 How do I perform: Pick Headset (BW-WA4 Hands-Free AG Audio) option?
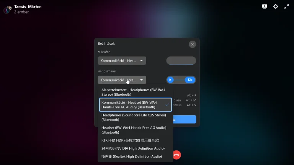click(x=136, y=130)
